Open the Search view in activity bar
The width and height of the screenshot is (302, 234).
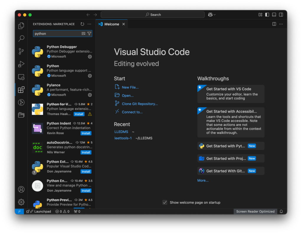click(x=21, y=38)
